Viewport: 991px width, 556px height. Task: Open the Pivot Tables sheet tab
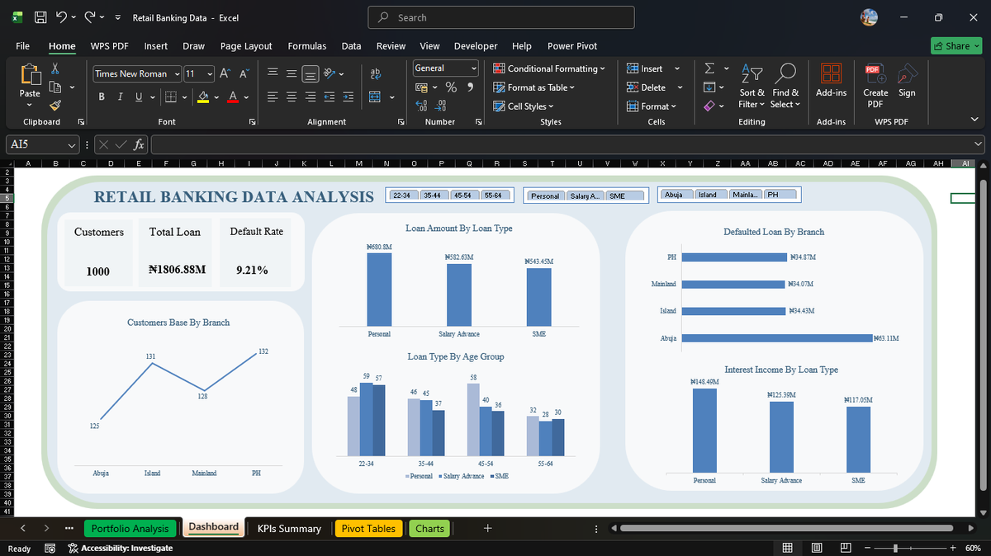tap(368, 529)
